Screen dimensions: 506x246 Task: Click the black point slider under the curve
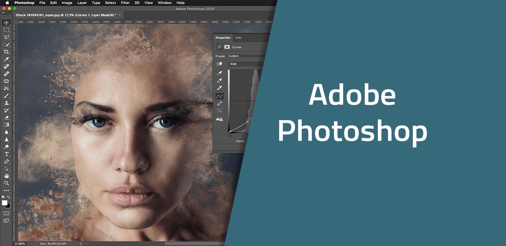point(230,135)
